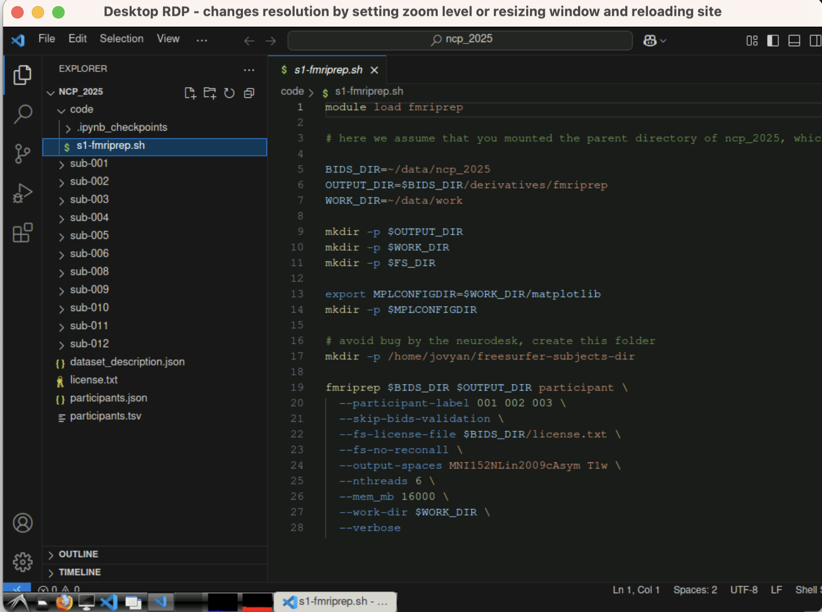The image size is (822, 612).
Task: Collapse all folders in Explorer
Action: pyautogui.click(x=249, y=93)
